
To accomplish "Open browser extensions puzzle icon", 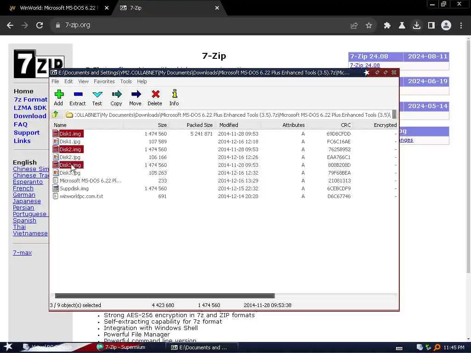I will 387,26.
